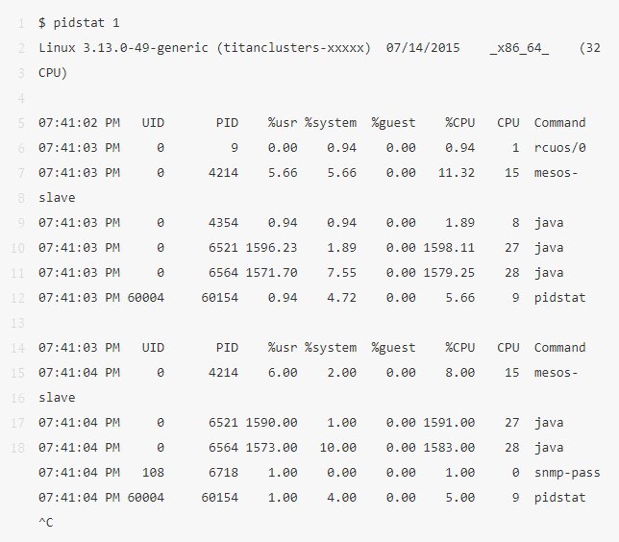Click the %CPU value 1579.25
This screenshot has height=542, width=619.
coord(449,272)
